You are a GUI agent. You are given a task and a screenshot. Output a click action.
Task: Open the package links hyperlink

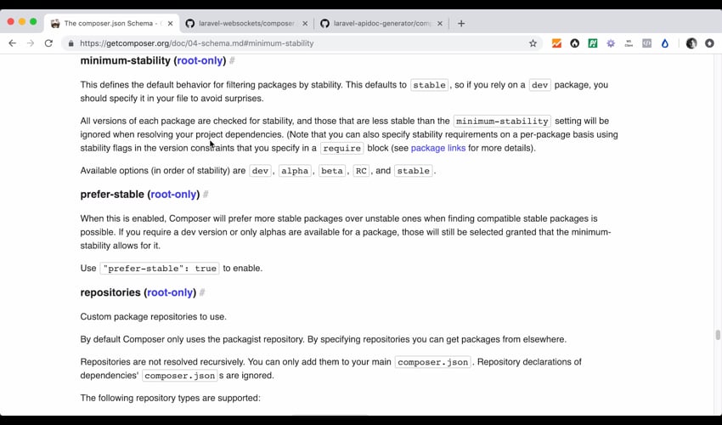click(x=438, y=148)
